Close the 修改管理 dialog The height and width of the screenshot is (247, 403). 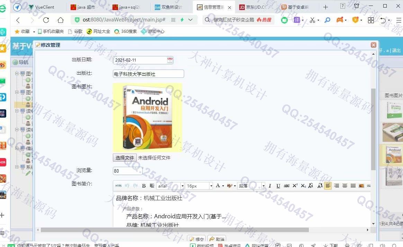coord(374,45)
